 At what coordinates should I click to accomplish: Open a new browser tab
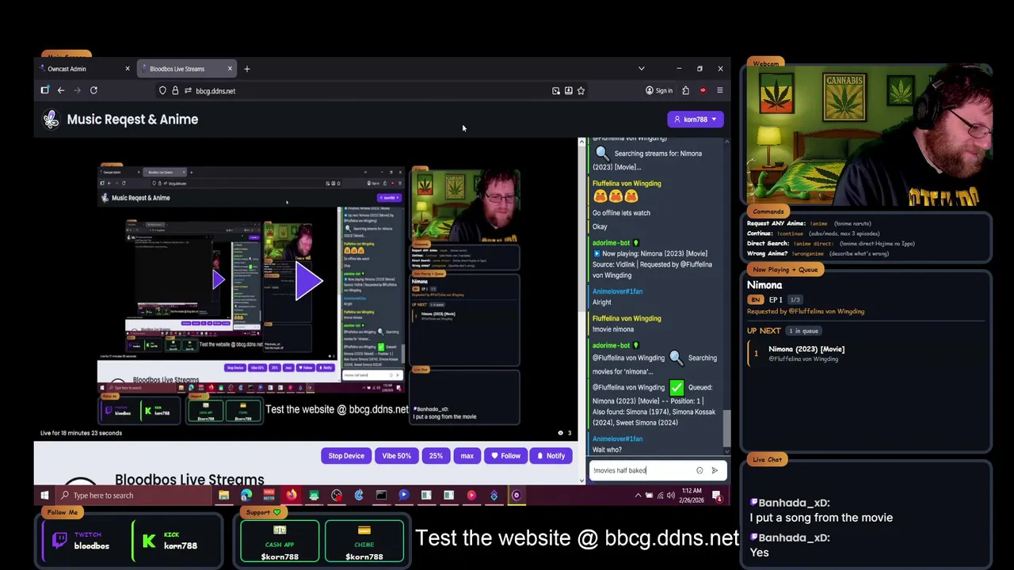click(x=246, y=69)
